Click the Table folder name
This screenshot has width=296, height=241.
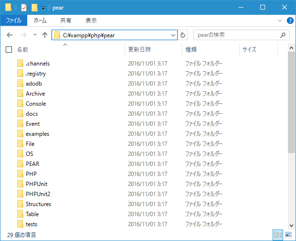(x=32, y=214)
